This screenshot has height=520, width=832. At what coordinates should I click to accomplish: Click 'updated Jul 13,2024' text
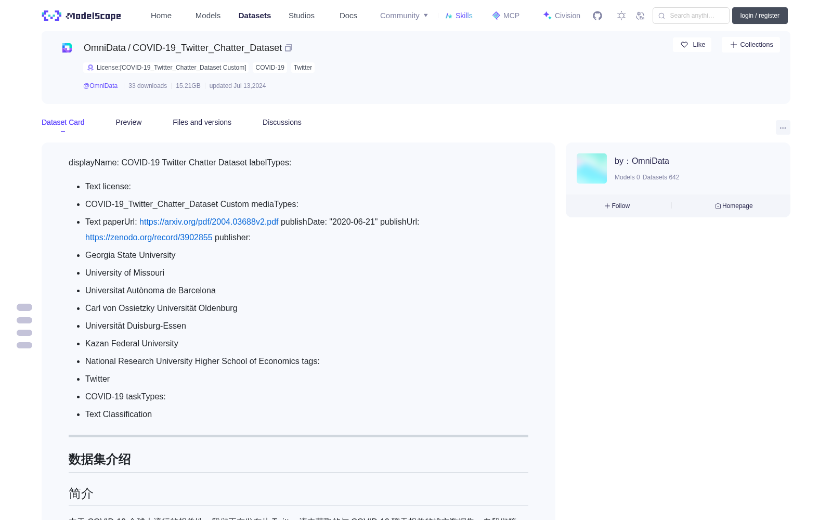click(x=238, y=86)
